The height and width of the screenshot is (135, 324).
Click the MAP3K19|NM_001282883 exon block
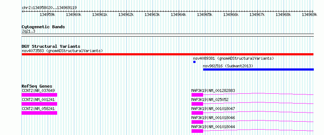(x=197, y=95)
